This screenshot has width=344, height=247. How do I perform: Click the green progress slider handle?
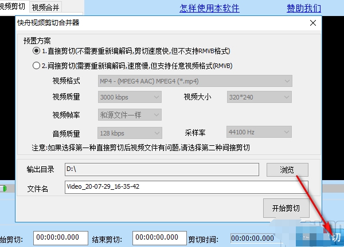3,188
